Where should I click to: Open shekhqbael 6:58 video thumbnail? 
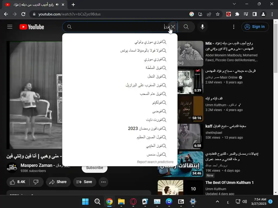[x=190, y=136]
